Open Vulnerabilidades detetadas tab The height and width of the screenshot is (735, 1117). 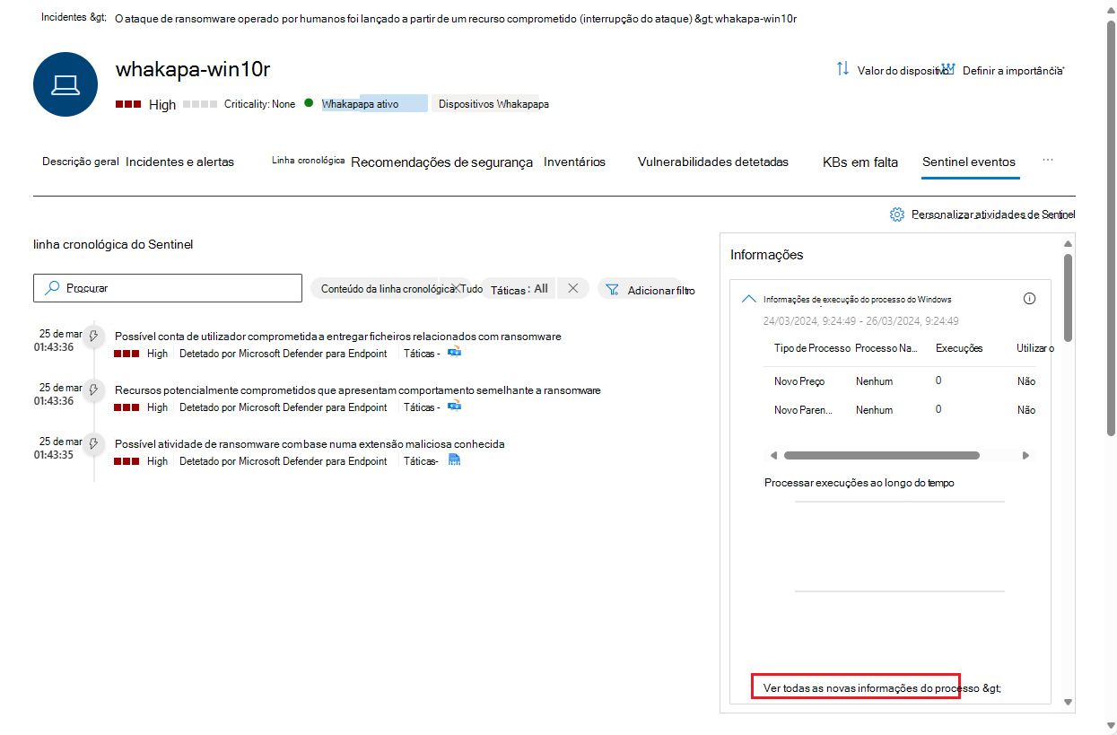[713, 162]
